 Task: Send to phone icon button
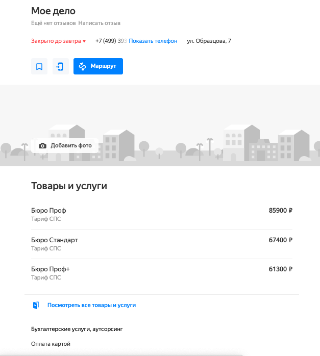point(61,66)
